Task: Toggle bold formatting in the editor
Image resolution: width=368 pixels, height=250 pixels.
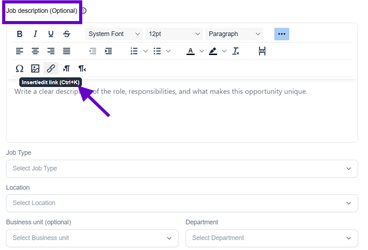Action: 20,34
